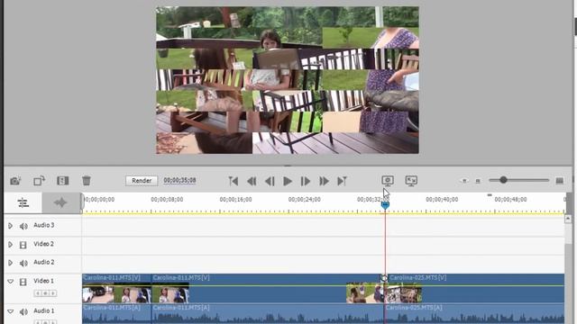Mute the Audio 2 track

[x=23, y=264]
